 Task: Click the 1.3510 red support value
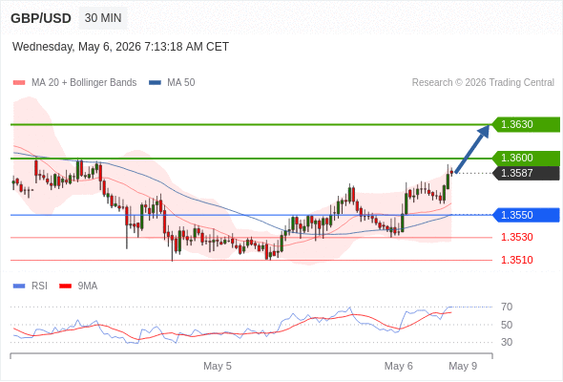coord(517,260)
